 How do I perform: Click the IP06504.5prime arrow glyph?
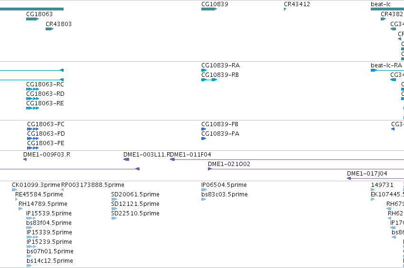(204, 190)
